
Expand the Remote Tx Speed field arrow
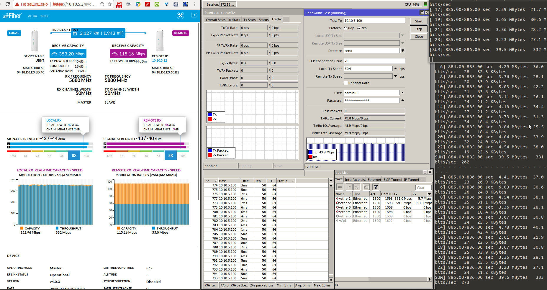[x=395, y=76]
